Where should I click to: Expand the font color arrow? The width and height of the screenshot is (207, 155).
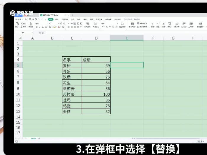tap(60, 27)
